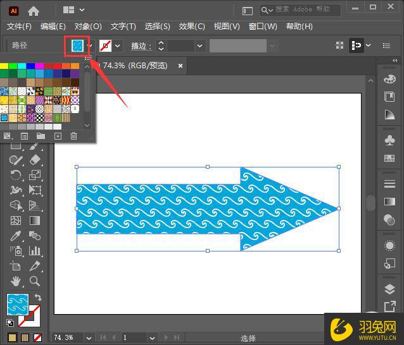
Task: Open the arrange documents layout icon
Action: point(68,10)
